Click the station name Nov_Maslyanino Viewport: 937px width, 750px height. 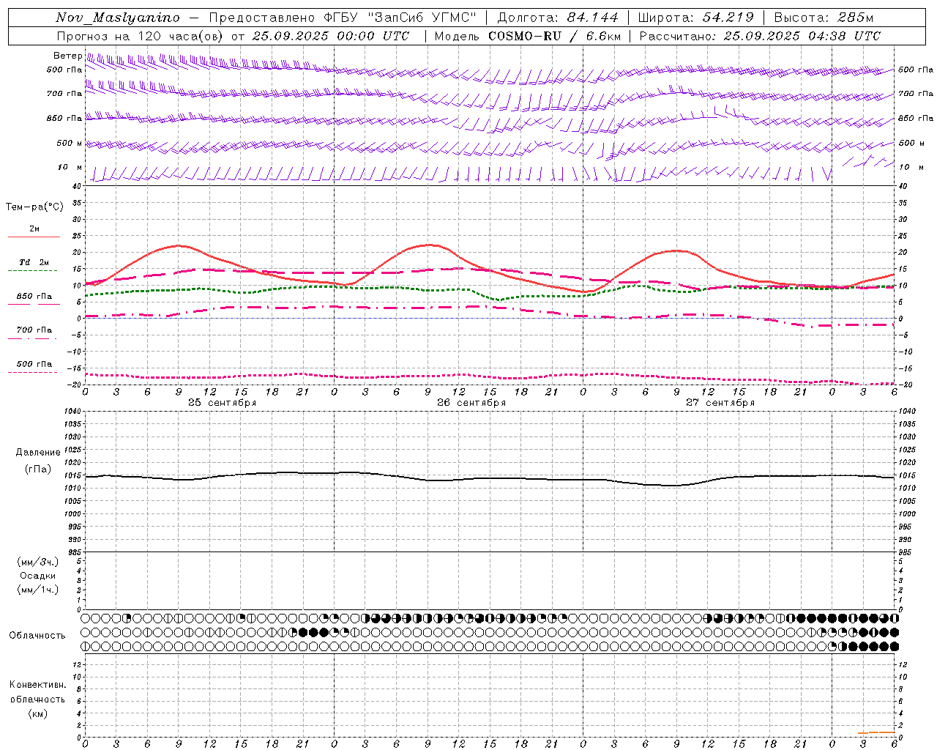point(118,18)
